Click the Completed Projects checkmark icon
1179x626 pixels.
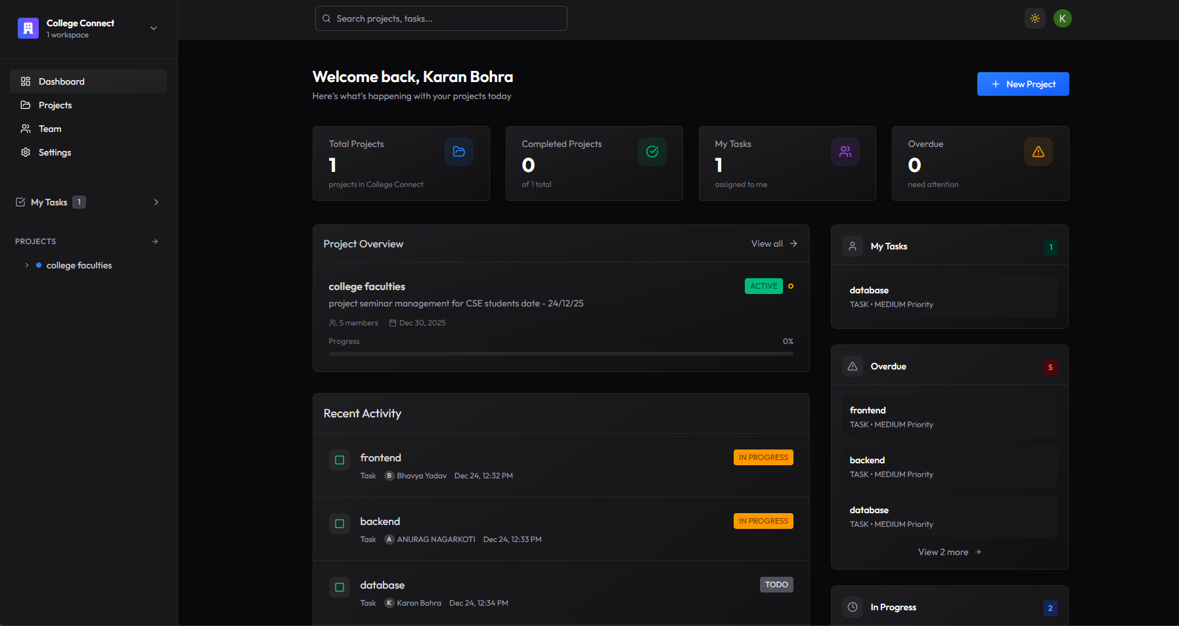coord(652,152)
